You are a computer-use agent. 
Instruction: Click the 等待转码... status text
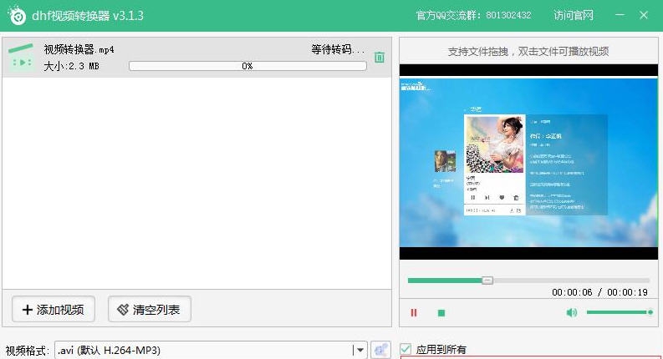[x=338, y=50]
